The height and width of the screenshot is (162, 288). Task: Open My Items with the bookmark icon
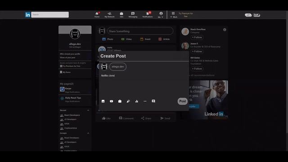pos(65,72)
